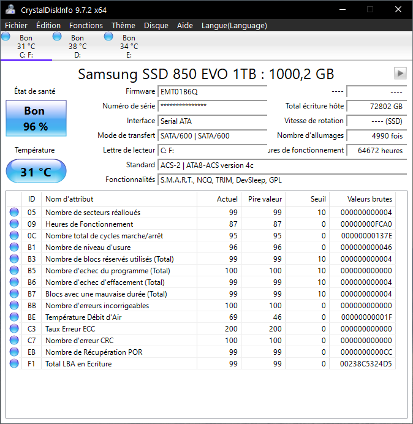Screen dimensions: 413x424
Task: Click the Interface field Serial ATA
Action: coord(212,121)
